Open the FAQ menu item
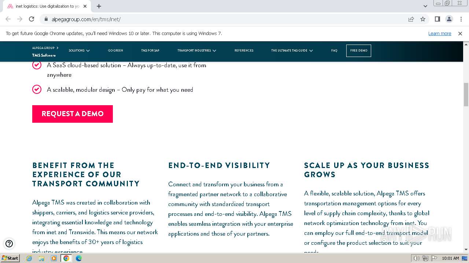Image resolution: width=469 pixels, height=263 pixels. click(x=334, y=50)
